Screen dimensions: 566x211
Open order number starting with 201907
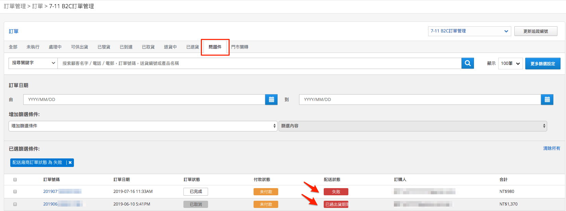pyautogui.click(x=62, y=192)
